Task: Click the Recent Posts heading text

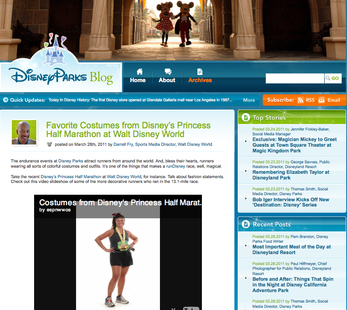Action: (x=271, y=224)
